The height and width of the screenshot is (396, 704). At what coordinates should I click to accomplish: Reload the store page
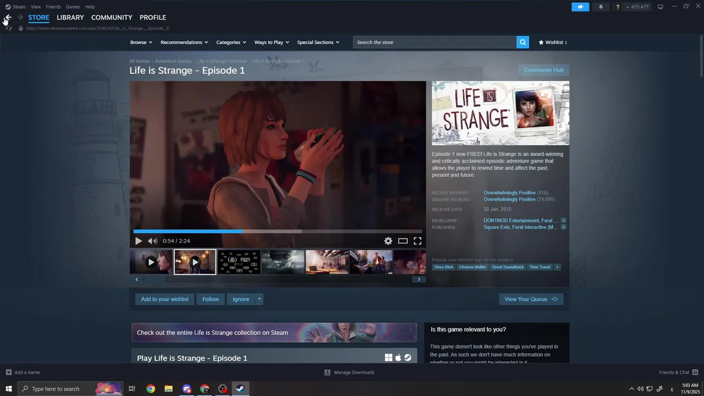click(8, 28)
